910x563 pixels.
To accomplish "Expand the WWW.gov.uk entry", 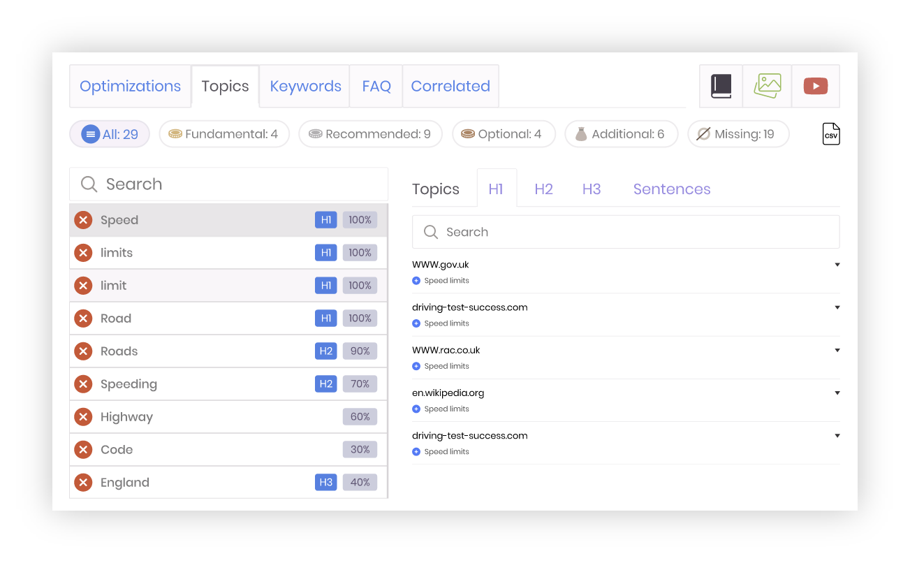I will click(837, 264).
